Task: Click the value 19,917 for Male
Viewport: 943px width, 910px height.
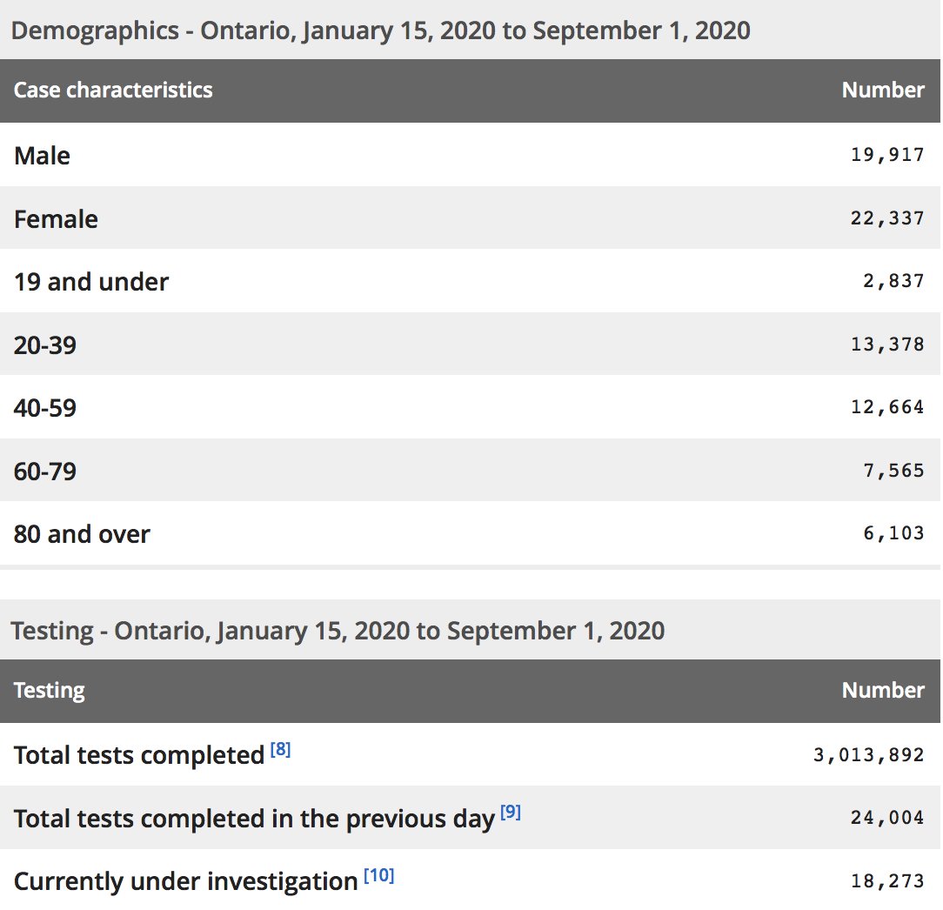Action: (x=887, y=155)
